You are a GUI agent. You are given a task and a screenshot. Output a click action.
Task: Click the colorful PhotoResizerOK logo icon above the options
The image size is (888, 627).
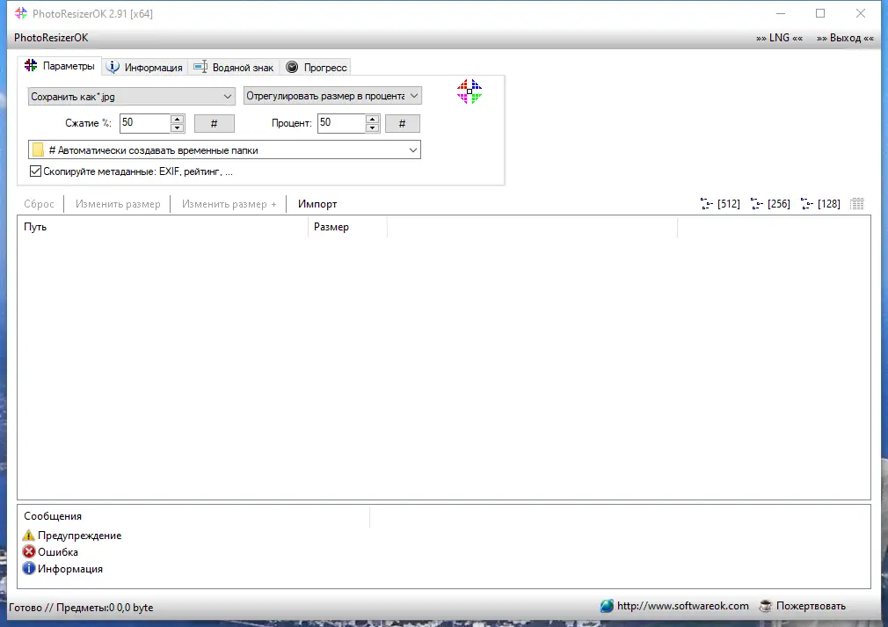click(469, 91)
